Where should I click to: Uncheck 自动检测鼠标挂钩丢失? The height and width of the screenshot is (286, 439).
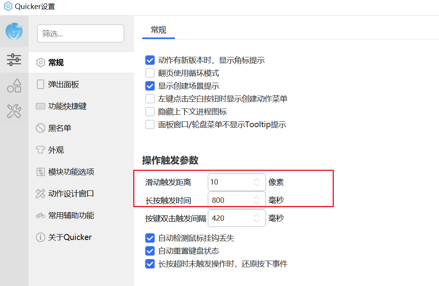(150, 238)
